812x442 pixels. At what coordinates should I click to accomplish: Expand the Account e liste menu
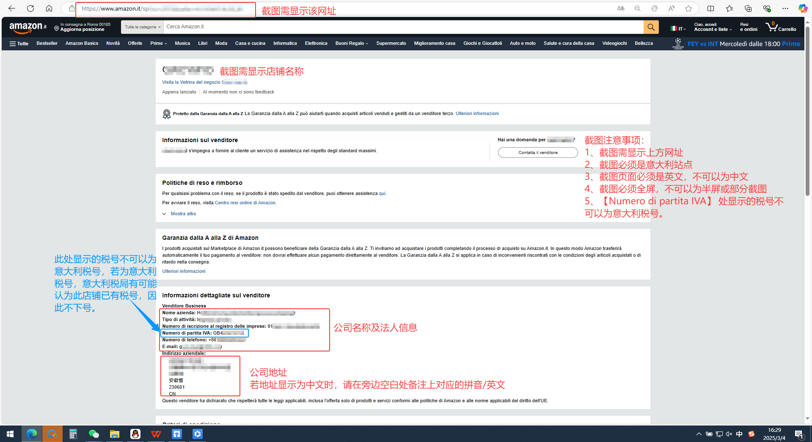click(x=713, y=27)
